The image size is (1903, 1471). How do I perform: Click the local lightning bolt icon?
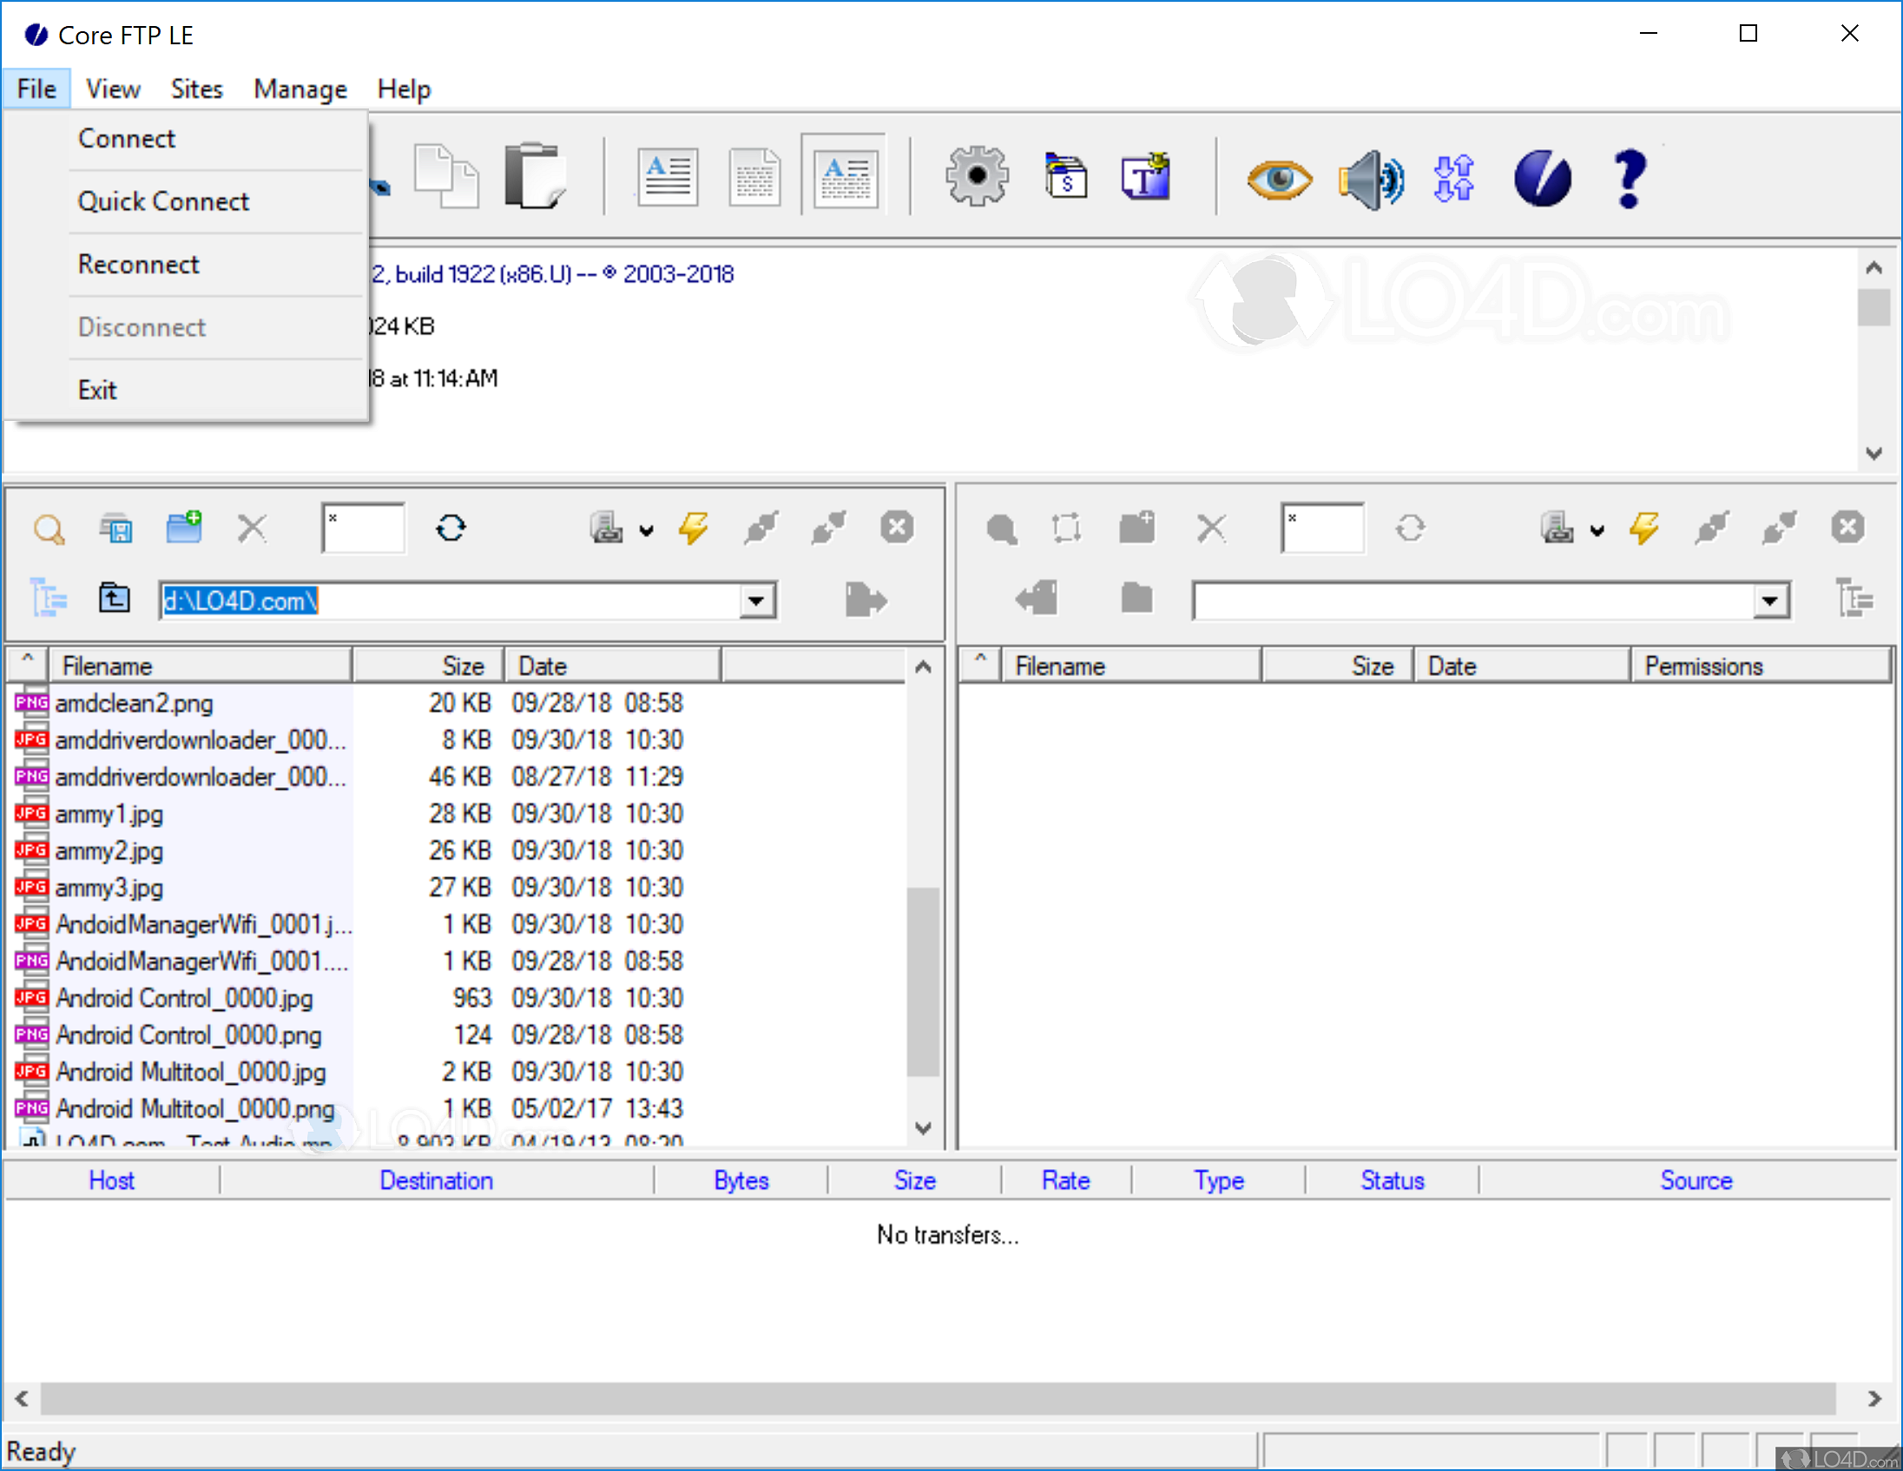(x=693, y=528)
